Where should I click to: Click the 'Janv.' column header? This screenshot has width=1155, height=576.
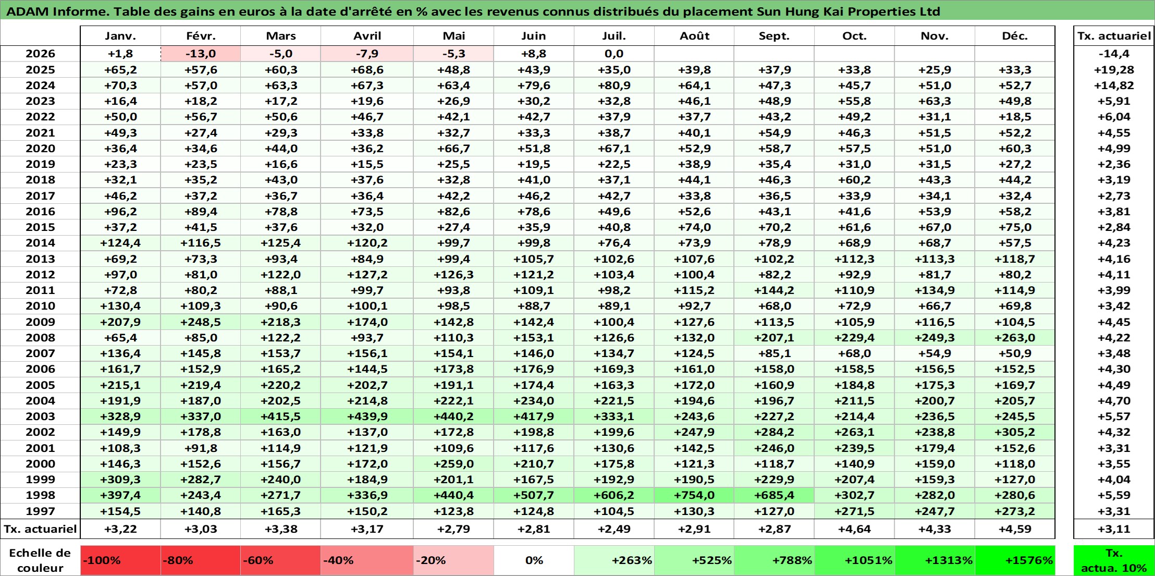(120, 36)
